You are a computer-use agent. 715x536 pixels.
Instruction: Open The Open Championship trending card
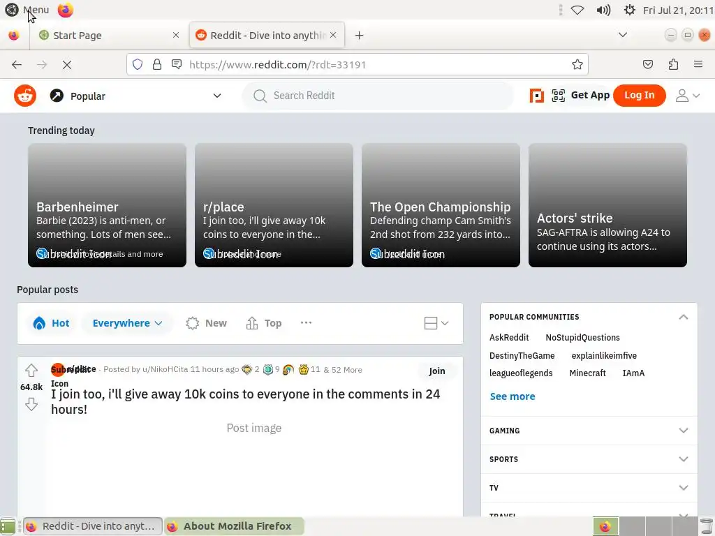click(441, 205)
